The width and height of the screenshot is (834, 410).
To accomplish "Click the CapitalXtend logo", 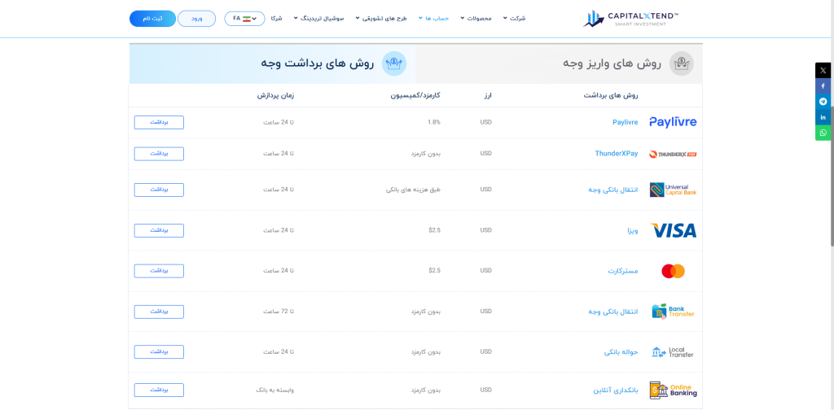I will pos(631,19).
